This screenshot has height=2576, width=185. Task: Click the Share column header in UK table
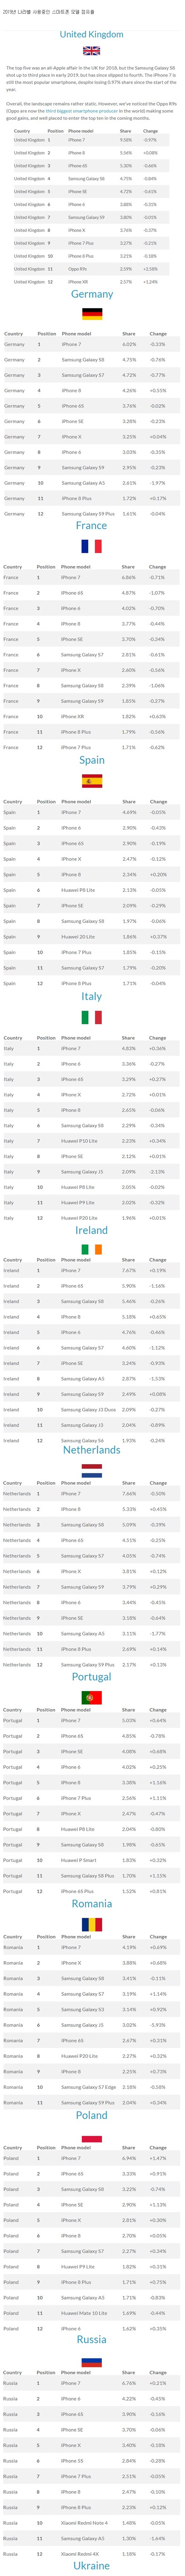[x=125, y=131]
